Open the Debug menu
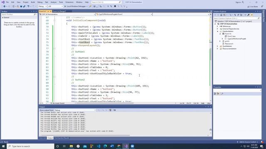The width and height of the screenshot is (266, 149). pos(40,2)
